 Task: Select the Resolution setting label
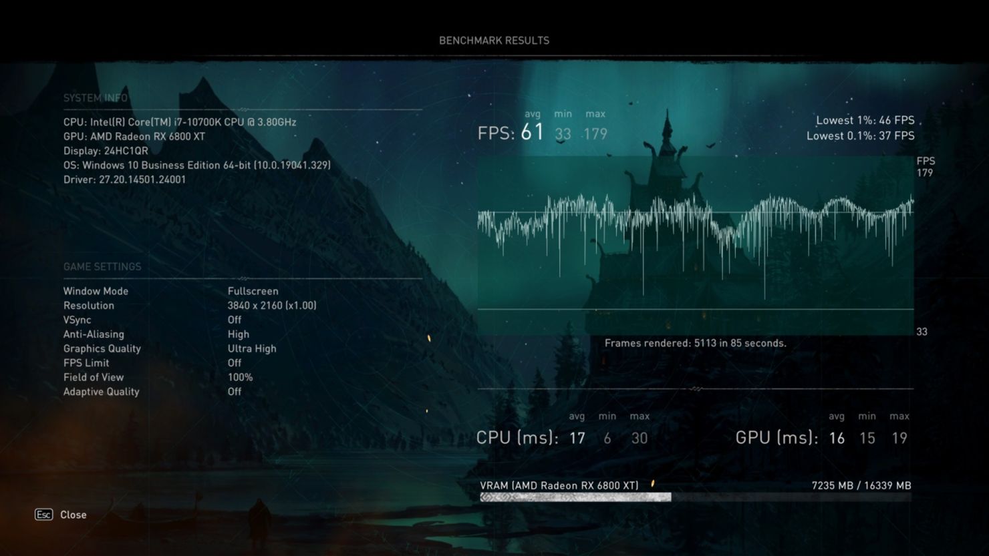point(89,306)
